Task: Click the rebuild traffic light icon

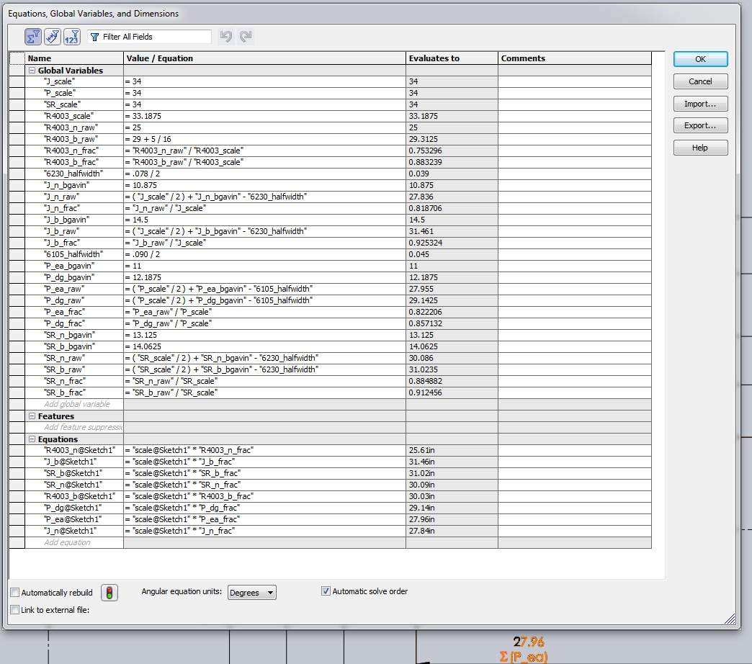Action: (x=109, y=593)
